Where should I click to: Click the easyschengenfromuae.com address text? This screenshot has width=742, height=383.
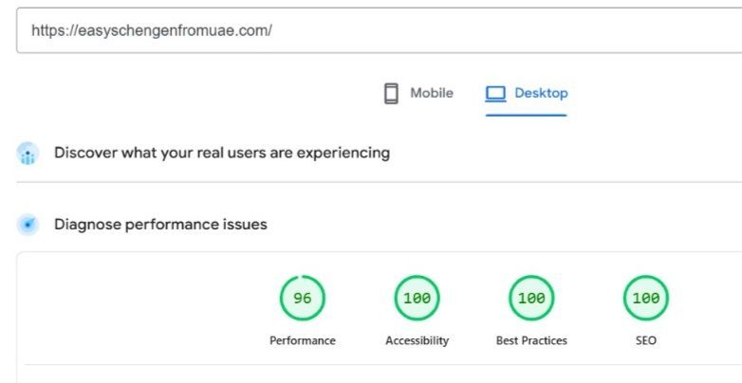click(x=152, y=30)
